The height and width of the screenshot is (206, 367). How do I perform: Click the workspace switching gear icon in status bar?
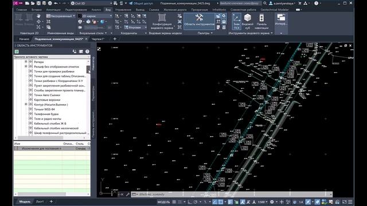click(x=272, y=202)
